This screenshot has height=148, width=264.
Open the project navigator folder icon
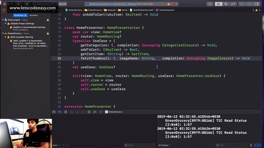click(4, 10)
